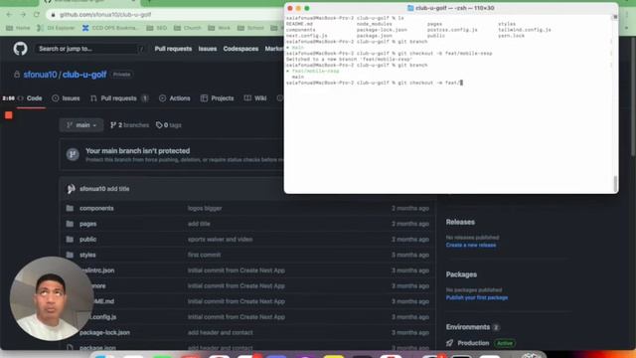Open the public folder

pyautogui.click(x=88, y=240)
